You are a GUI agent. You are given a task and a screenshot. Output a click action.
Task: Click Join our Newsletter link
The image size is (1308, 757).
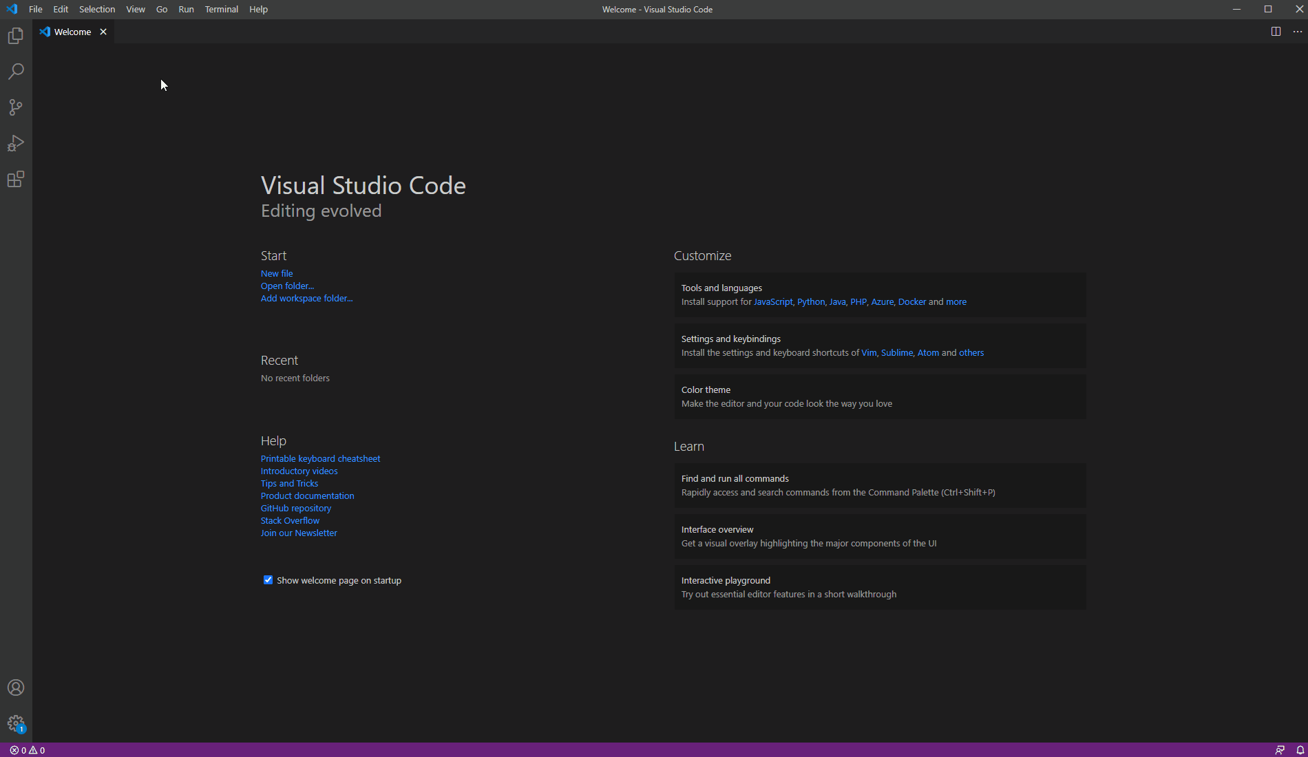tap(299, 533)
